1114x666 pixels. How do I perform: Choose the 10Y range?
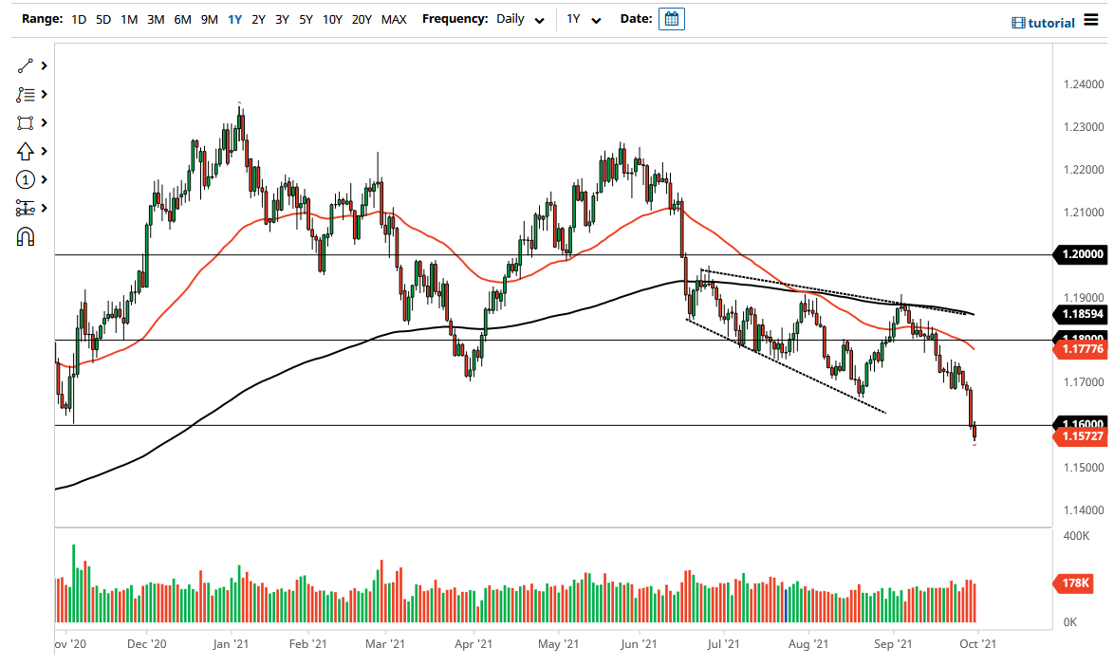tap(332, 19)
